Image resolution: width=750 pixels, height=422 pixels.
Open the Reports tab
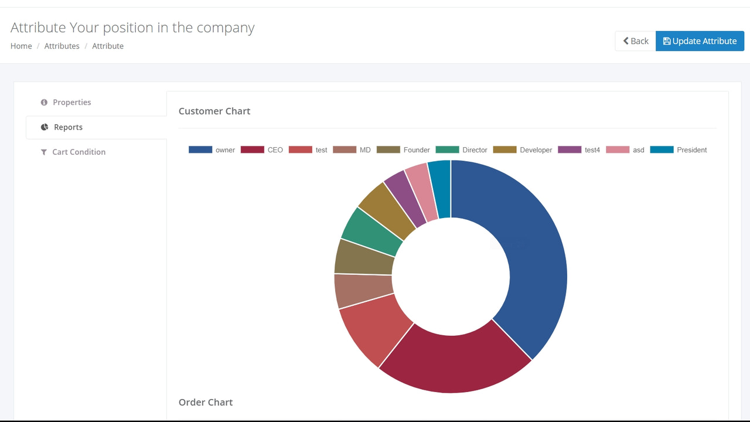(x=68, y=127)
